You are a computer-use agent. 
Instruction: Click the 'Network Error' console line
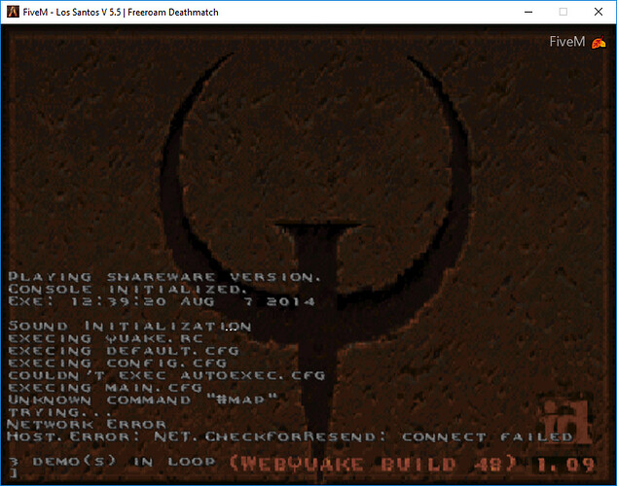pyautogui.click(x=87, y=425)
